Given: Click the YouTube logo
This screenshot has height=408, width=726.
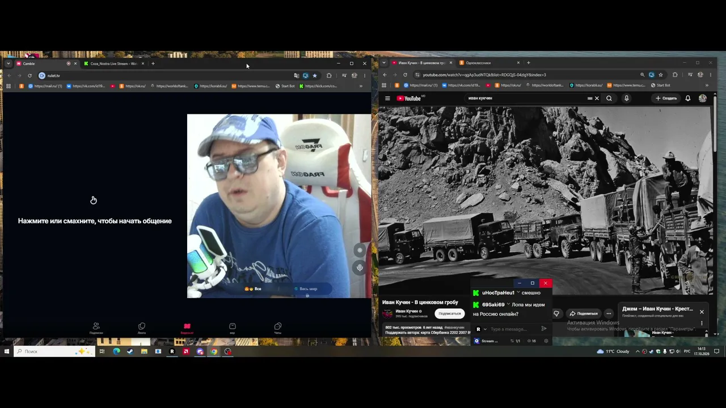Looking at the screenshot, I should click(x=409, y=98).
